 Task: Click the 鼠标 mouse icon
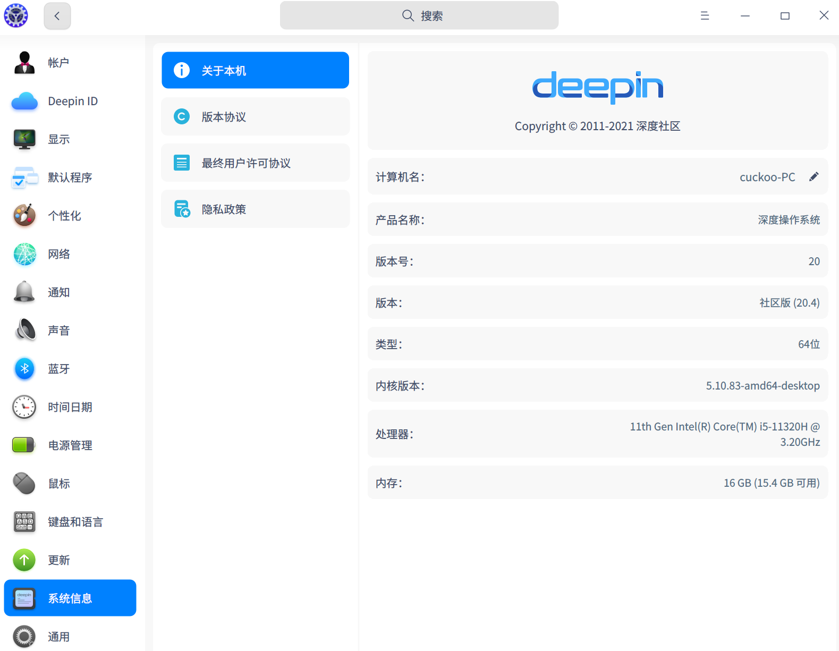pos(24,484)
